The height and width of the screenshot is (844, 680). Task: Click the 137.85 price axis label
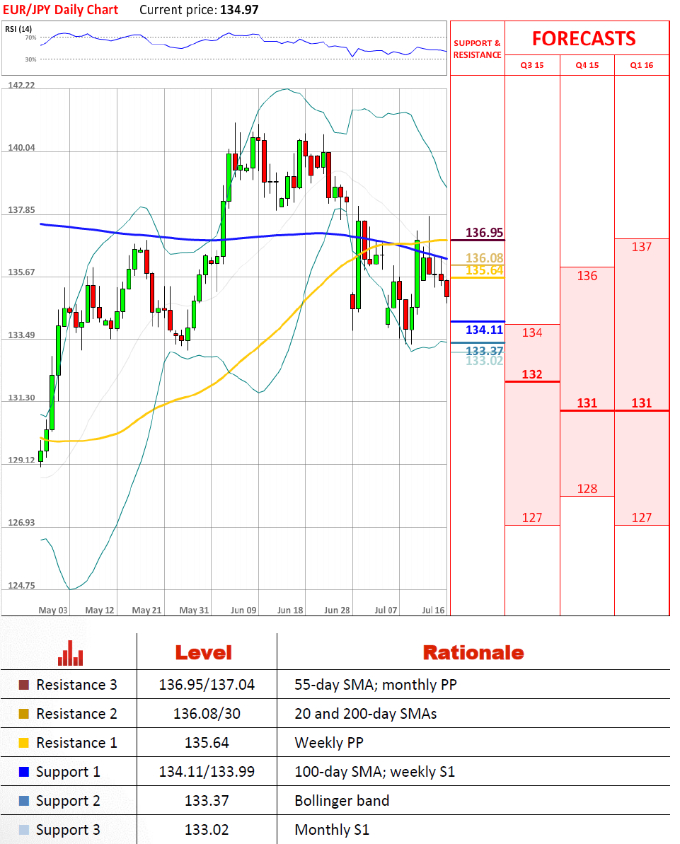tap(21, 210)
